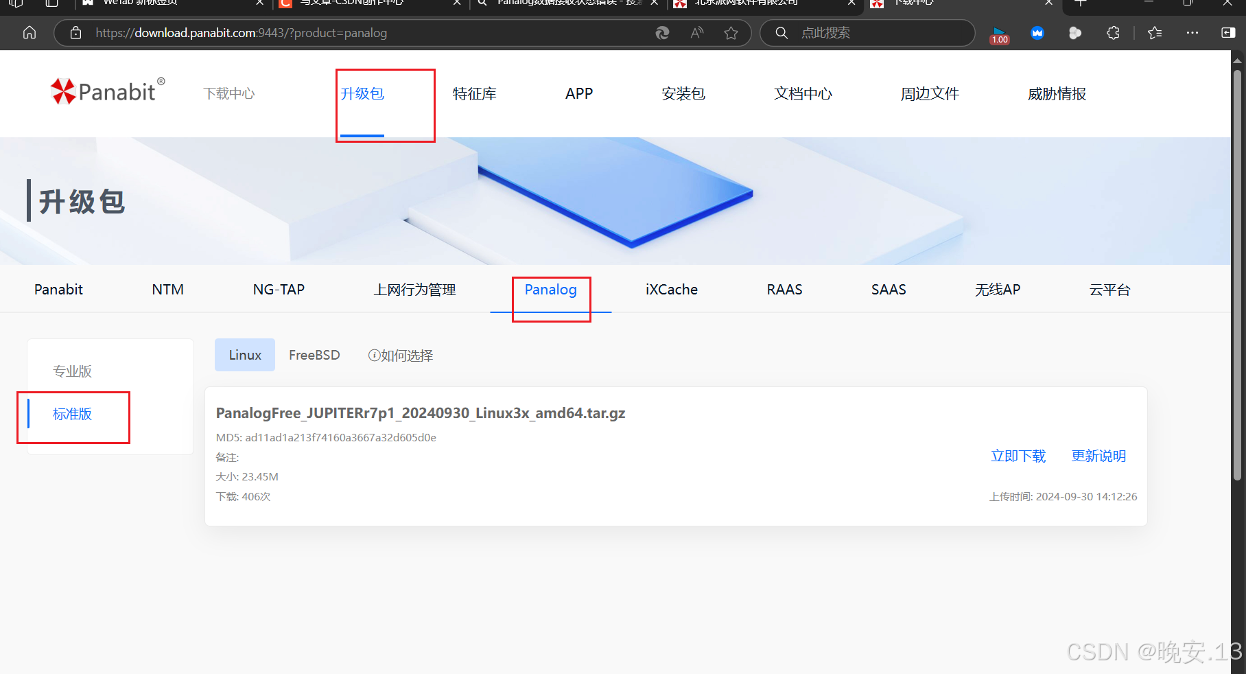Viewport: 1246px width, 674px height.
Task: Open the Extensions puzzle icon
Action: point(1113,32)
